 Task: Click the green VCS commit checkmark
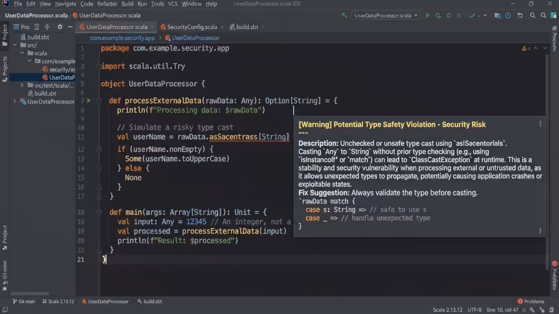[x=472, y=15]
